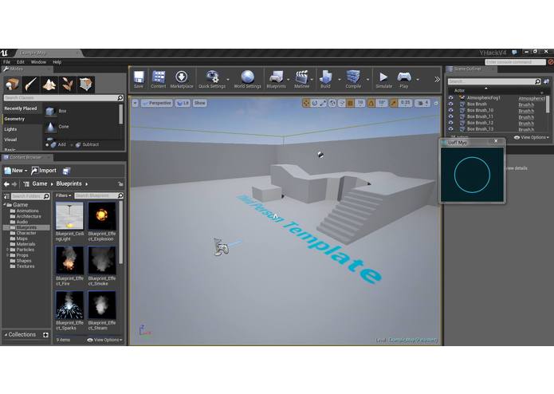The height and width of the screenshot is (394, 554).
Task: Open Content Browser View Options
Action: [x=104, y=340]
